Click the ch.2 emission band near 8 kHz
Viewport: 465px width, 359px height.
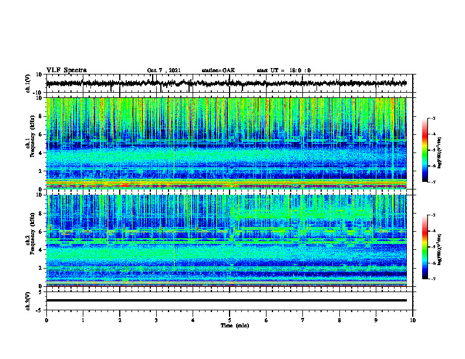301,214
